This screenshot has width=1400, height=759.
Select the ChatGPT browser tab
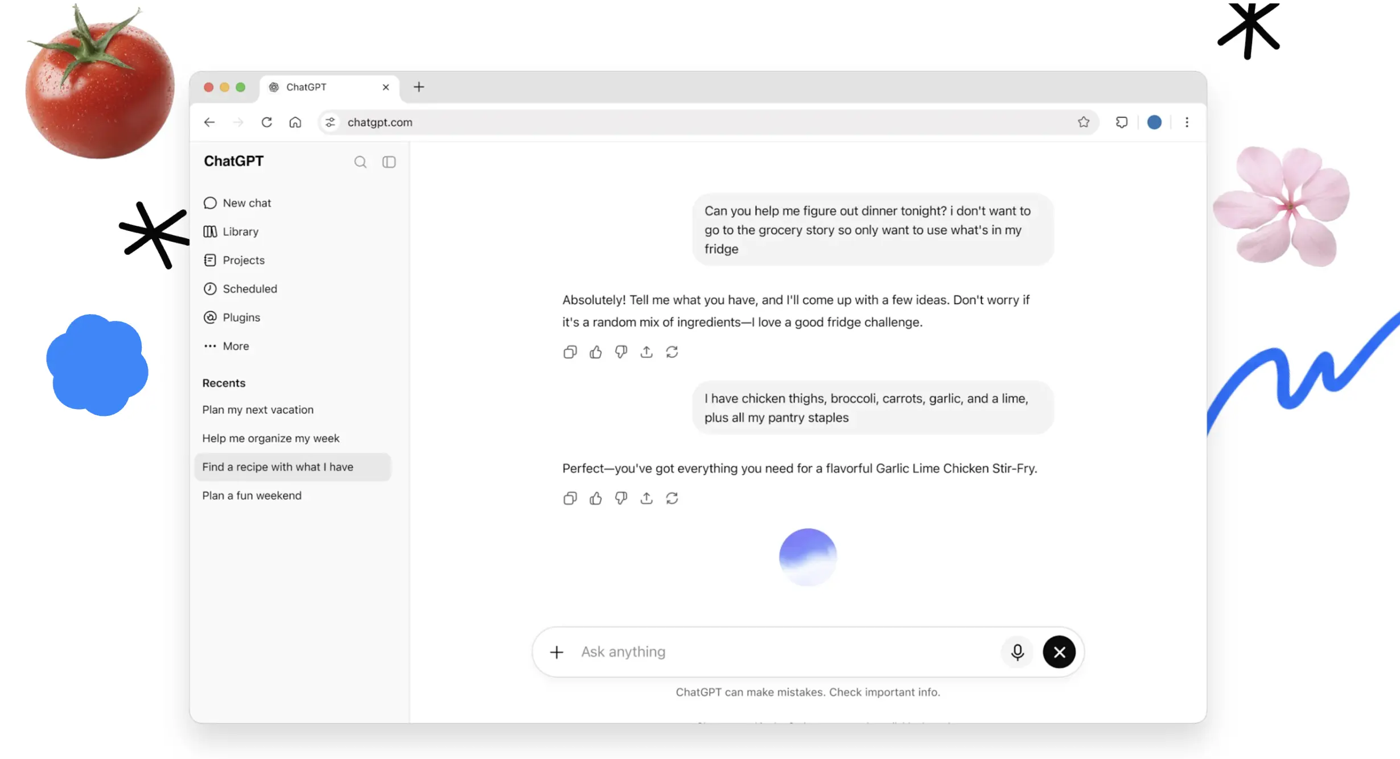click(x=330, y=87)
